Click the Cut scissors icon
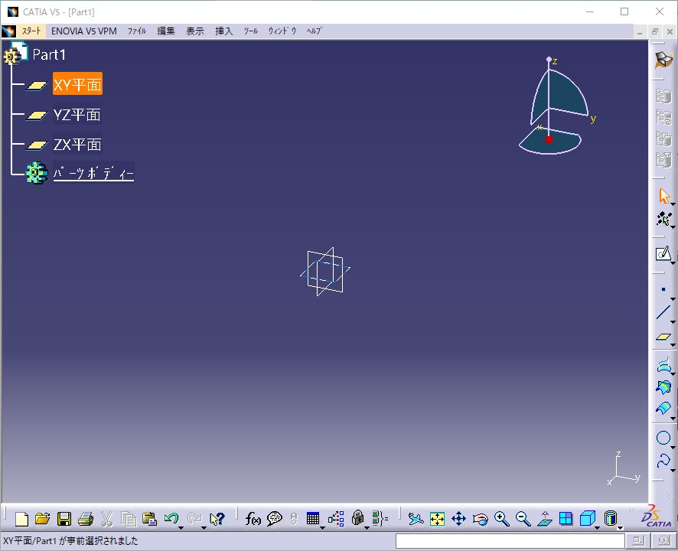This screenshot has width=678, height=551. 106,519
